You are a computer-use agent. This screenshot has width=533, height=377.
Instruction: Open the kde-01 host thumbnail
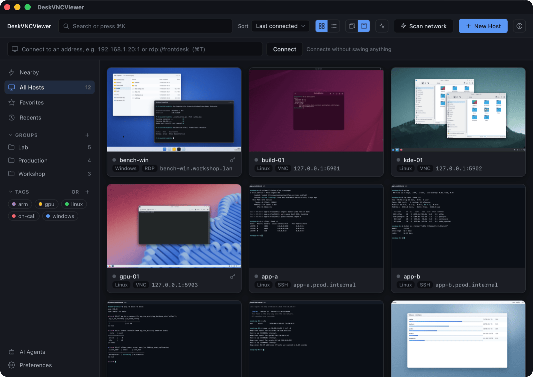pyautogui.click(x=458, y=110)
